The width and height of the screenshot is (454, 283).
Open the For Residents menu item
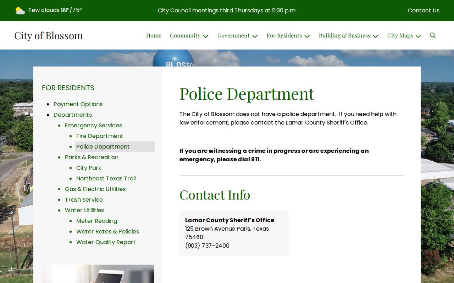tap(284, 35)
